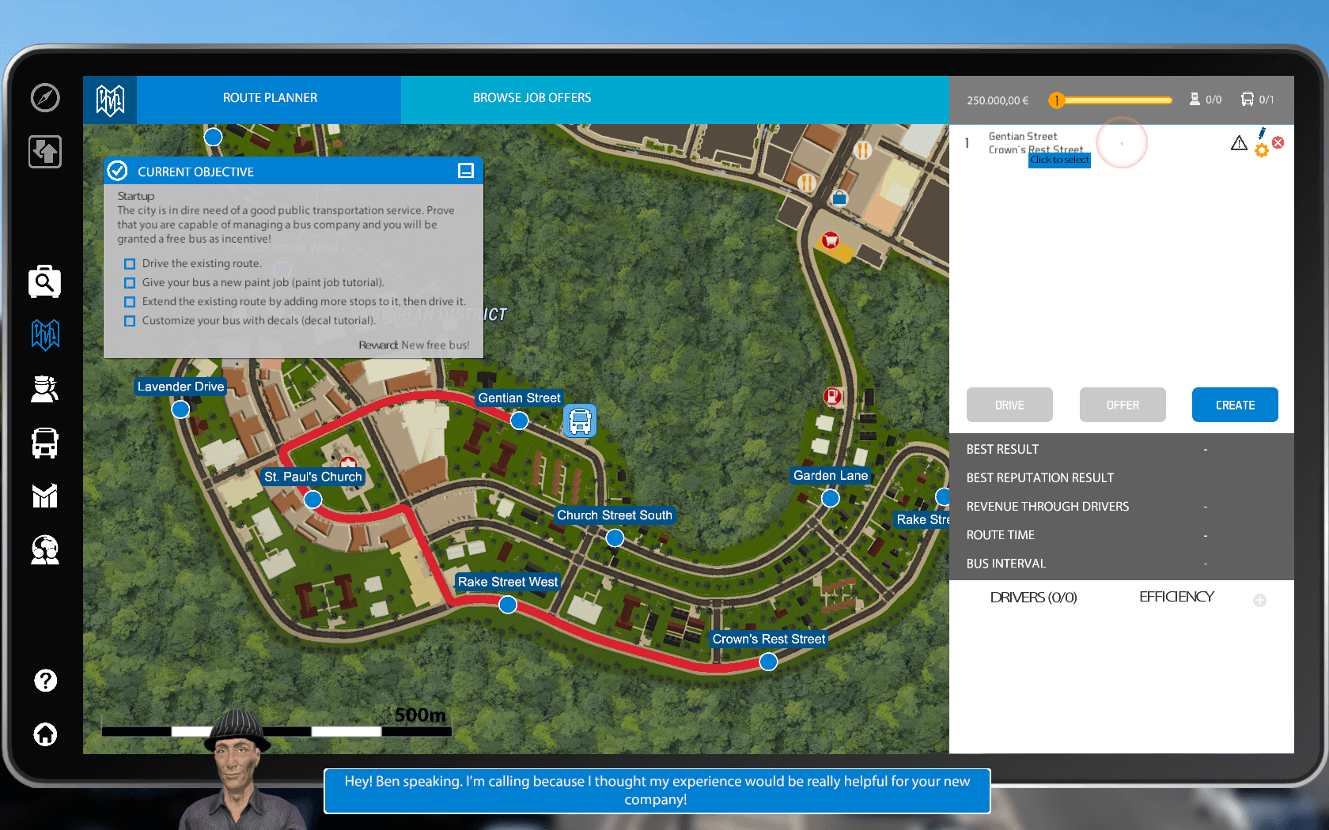Screen dimensions: 1329x830
Task: Open the depot building icon in sidebar
Action: (x=45, y=496)
